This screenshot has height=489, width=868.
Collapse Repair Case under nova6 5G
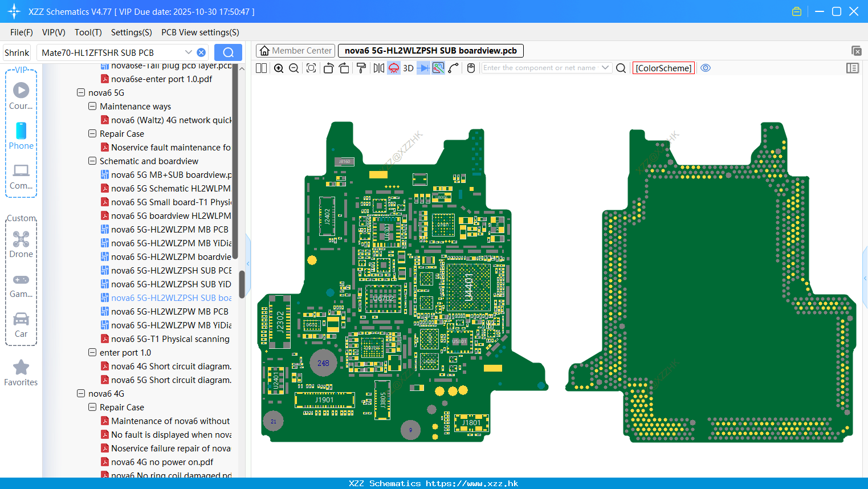click(x=92, y=133)
